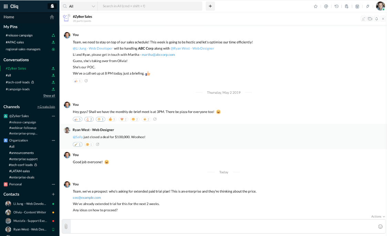This screenshot has height=236, width=387.
Task: Add reaction to the de-brief pizza message
Action: [x=155, y=119]
